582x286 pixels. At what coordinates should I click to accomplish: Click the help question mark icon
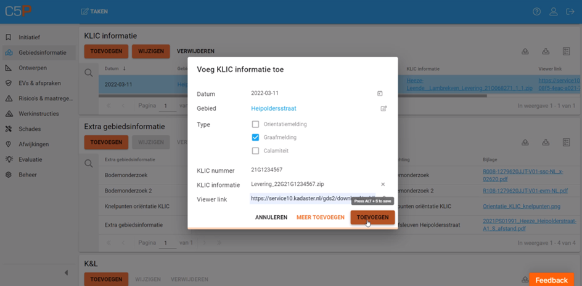click(537, 12)
